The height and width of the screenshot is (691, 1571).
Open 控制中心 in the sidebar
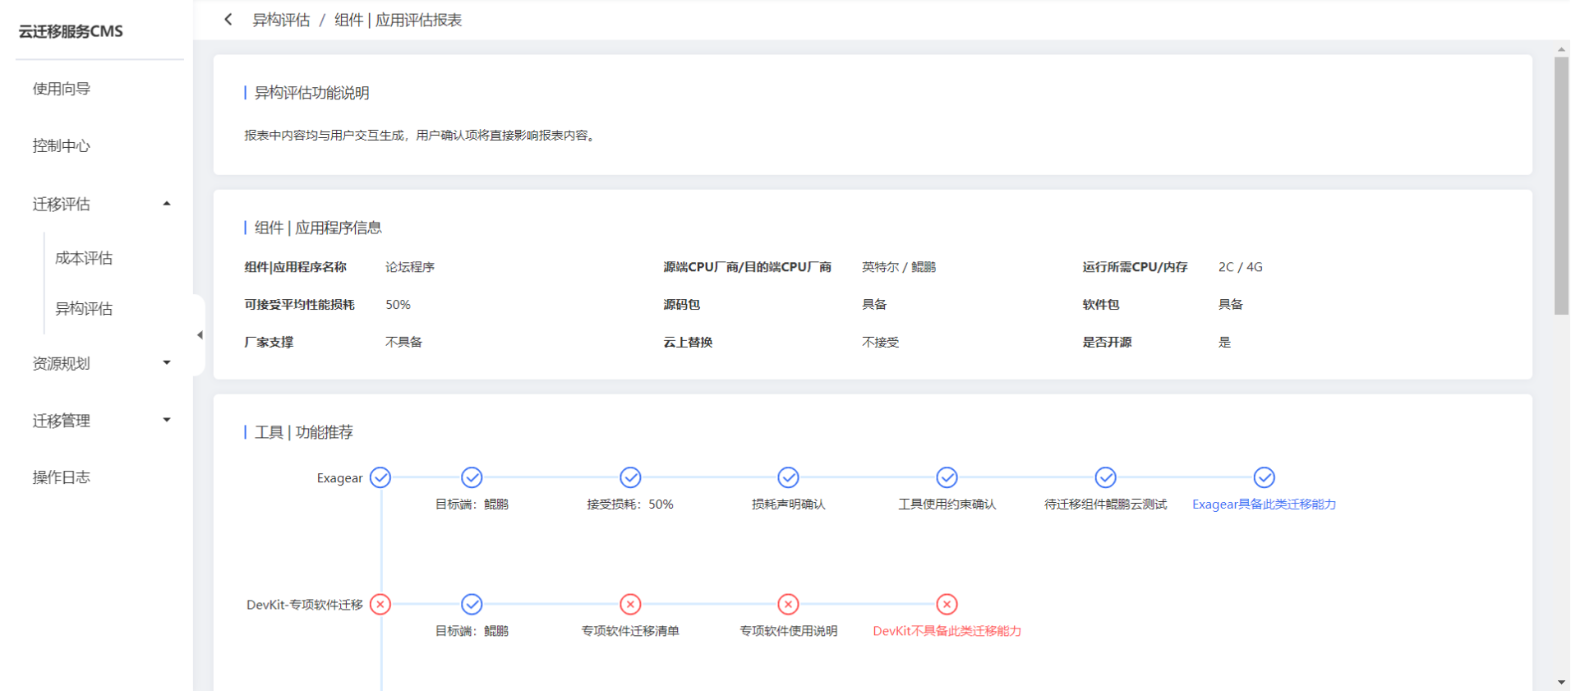(62, 146)
